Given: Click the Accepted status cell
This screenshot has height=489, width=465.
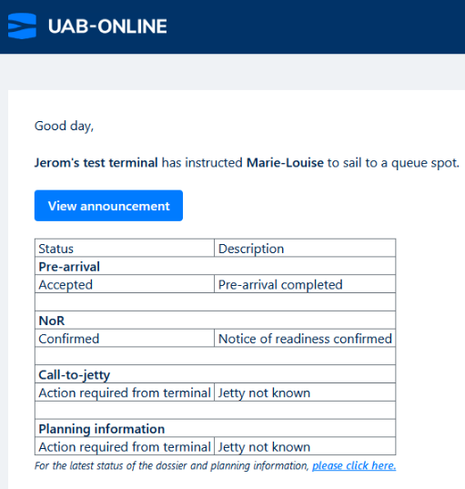Looking at the screenshot, I should [125, 284].
